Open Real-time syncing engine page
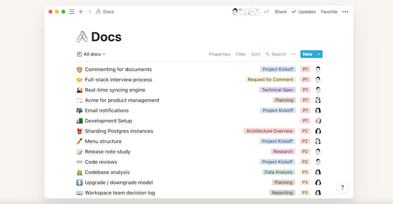The width and height of the screenshot is (393, 204). coord(115,90)
